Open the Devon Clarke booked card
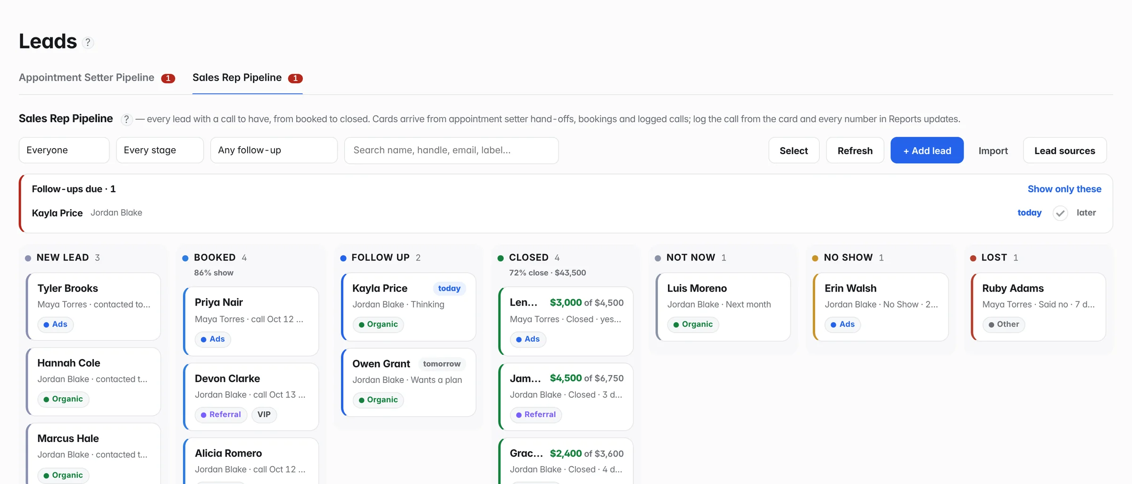The height and width of the screenshot is (484, 1132). pyautogui.click(x=251, y=396)
